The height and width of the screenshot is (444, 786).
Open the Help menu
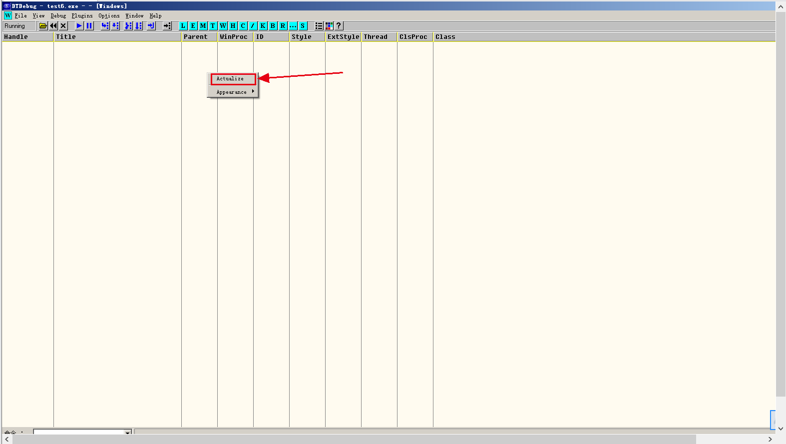pos(155,16)
